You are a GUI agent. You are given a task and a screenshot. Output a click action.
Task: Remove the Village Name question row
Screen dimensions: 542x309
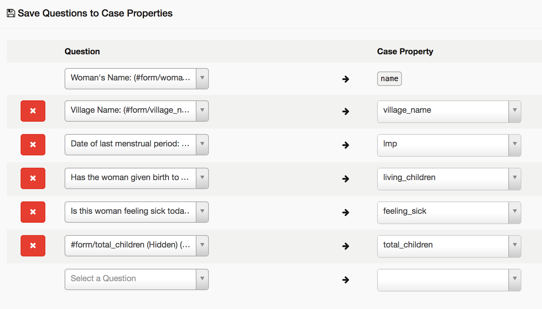coord(33,111)
